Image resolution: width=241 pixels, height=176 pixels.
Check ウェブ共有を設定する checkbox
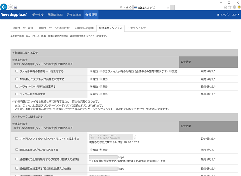click(17, 94)
